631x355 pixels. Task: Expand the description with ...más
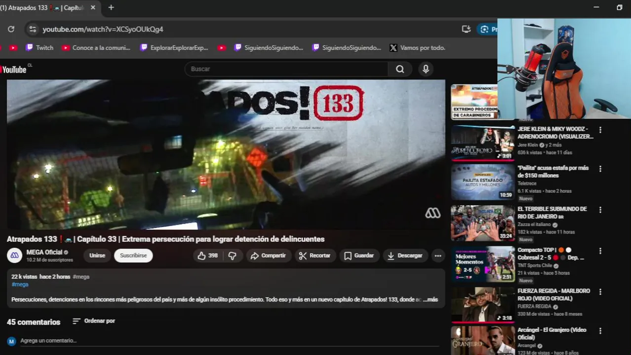pyautogui.click(x=431, y=299)
